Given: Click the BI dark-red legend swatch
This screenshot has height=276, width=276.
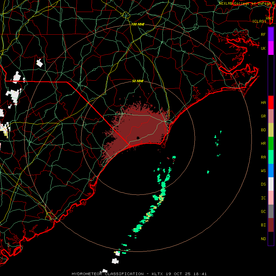Looking at the screenshot, I should (x=271, y=225).
